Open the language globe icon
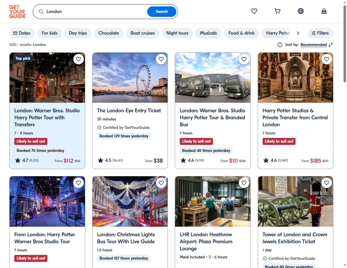This screenshot has height=268, width=347. tap(300, 11)
